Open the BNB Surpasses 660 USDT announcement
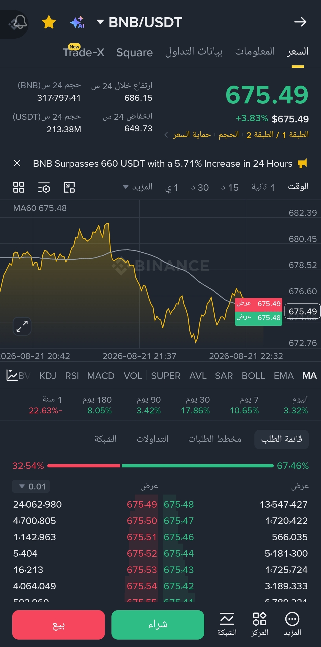This screenshot has height=647, width=321. [163, 163]
